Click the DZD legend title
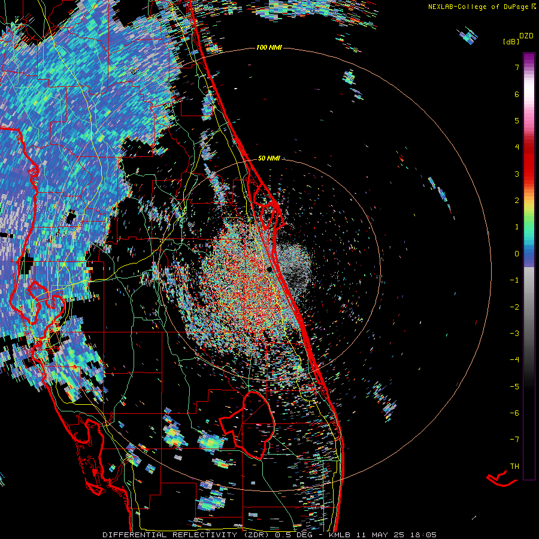 526,36
